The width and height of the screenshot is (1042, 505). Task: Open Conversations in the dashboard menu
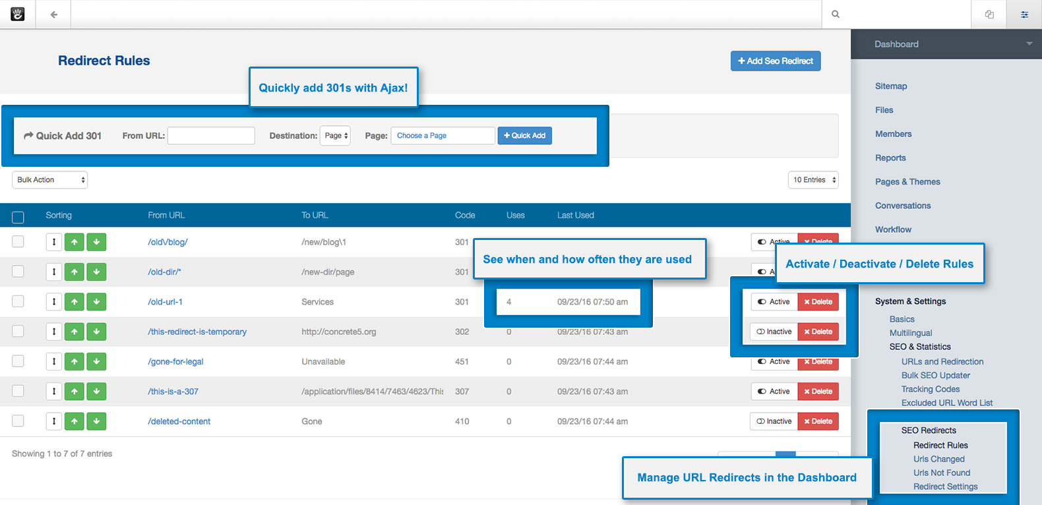(903, 206)
